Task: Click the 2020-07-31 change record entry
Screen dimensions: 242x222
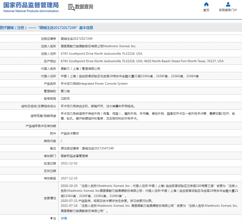Action: click(x=107, y=201)
